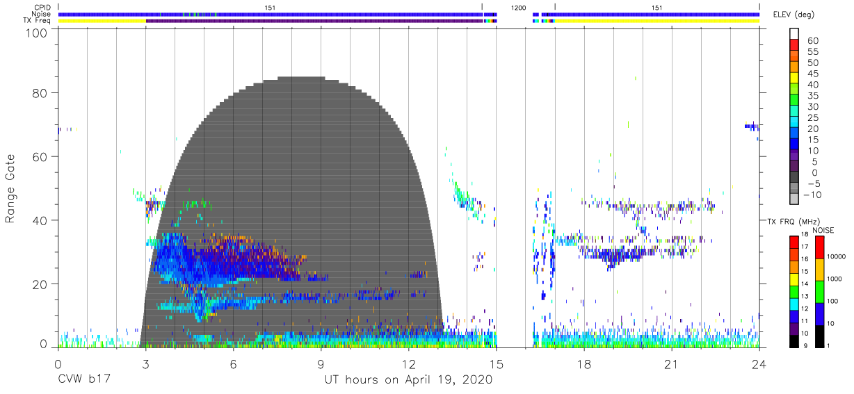Click the 35 label on the ELEV colorbar
Image resolution: width=854 pixels, height=394 pixels.
coord(813,95)
